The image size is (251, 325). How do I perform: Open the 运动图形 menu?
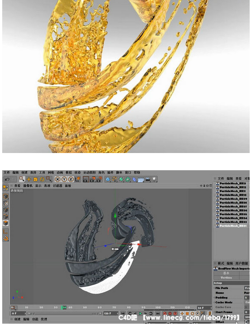coord(90,172)
